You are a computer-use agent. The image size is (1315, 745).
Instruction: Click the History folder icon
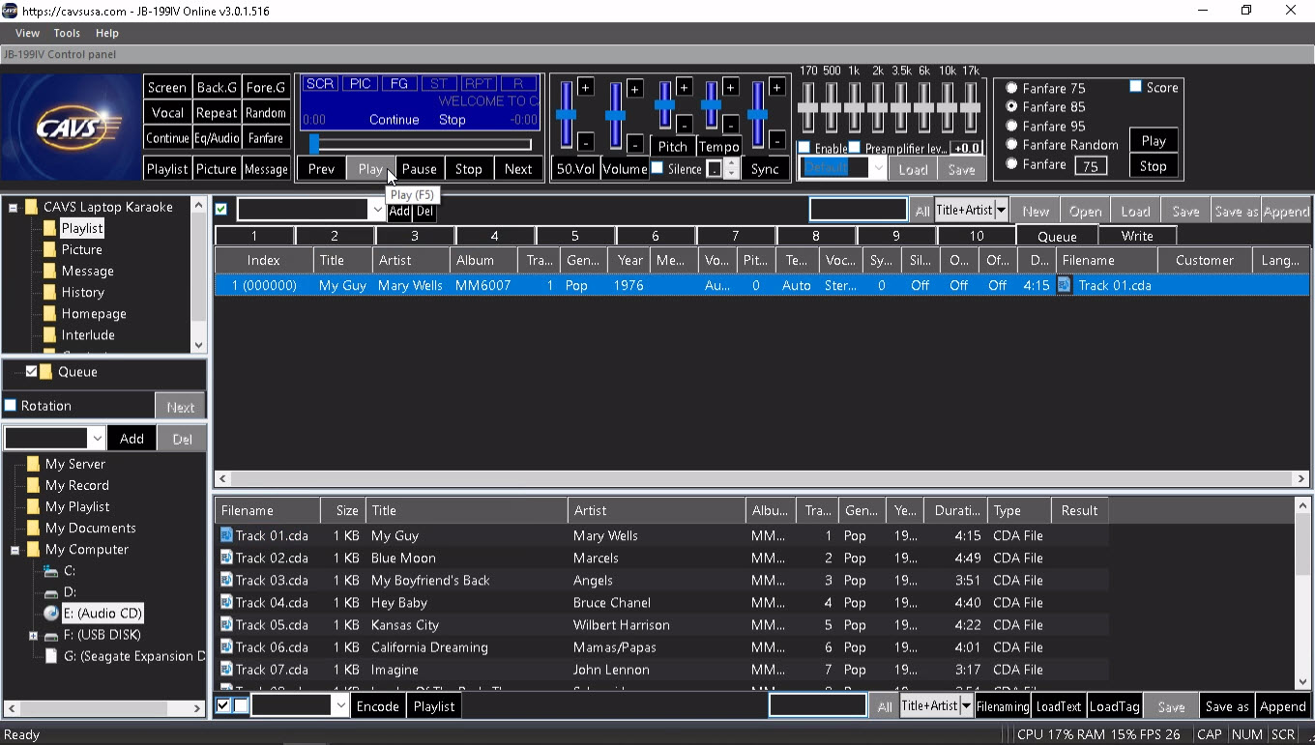click(x=49, y=292)
